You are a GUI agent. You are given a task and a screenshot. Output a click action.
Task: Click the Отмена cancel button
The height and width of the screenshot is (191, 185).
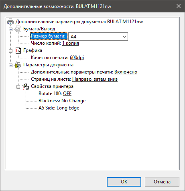[x=162, y=182]
